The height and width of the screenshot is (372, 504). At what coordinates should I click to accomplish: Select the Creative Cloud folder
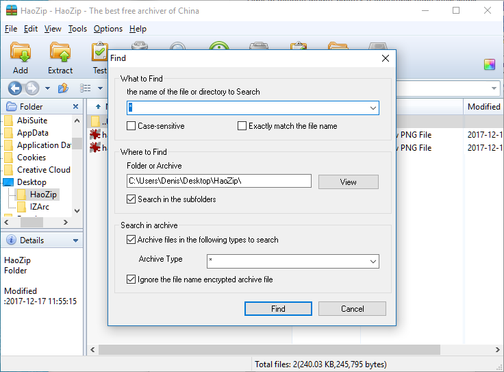tap(43, 169)
